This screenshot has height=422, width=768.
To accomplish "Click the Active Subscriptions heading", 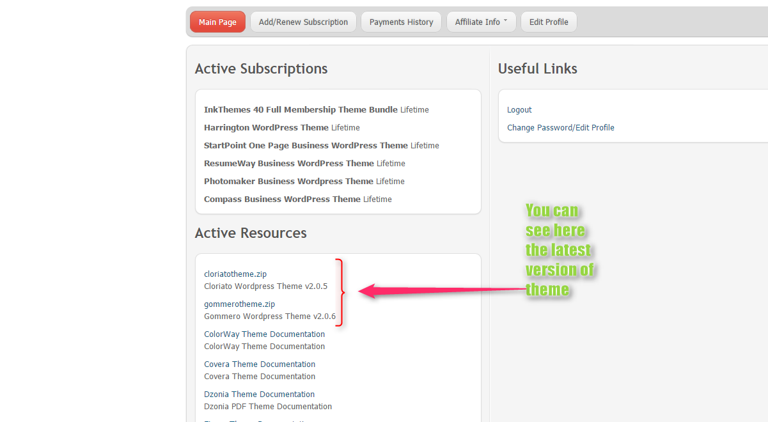I will coord(261,69).
